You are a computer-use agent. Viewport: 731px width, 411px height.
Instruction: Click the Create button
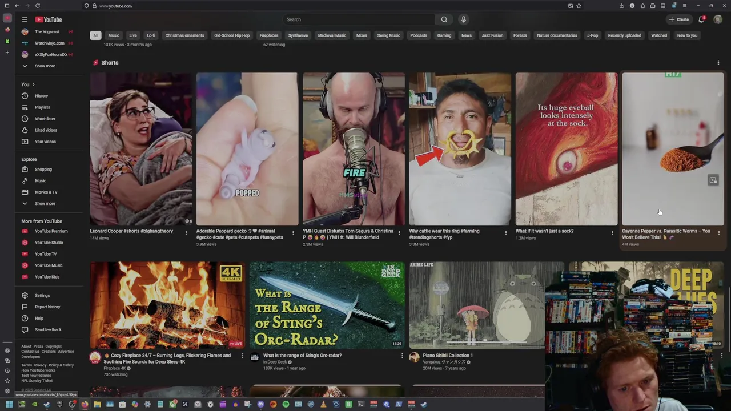pos(679,19)
